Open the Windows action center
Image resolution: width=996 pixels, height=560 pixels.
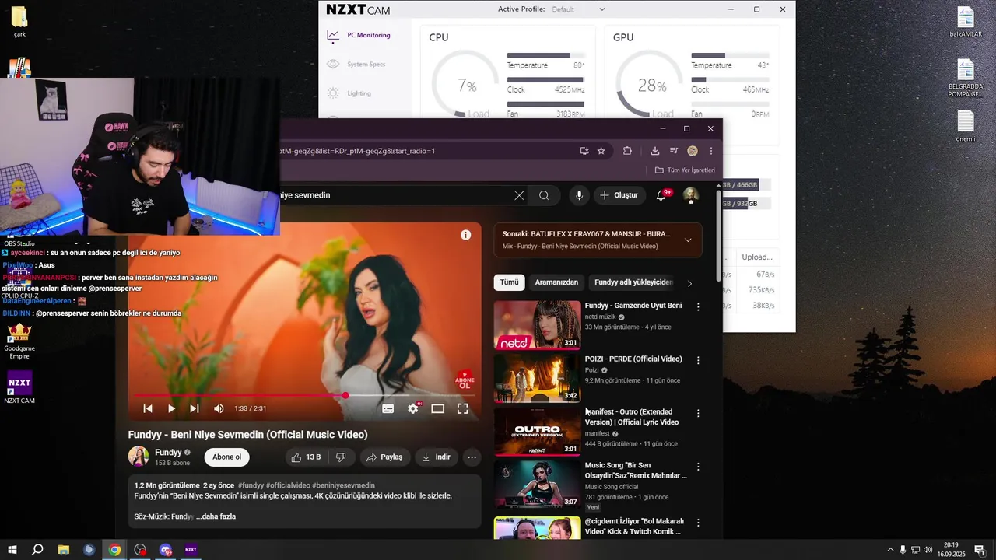[x=980, y=550]
